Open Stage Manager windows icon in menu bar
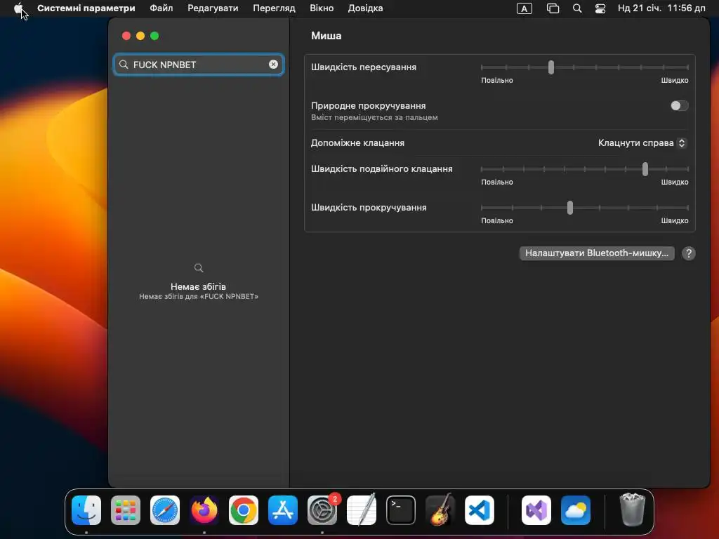 tap(553, 8)
